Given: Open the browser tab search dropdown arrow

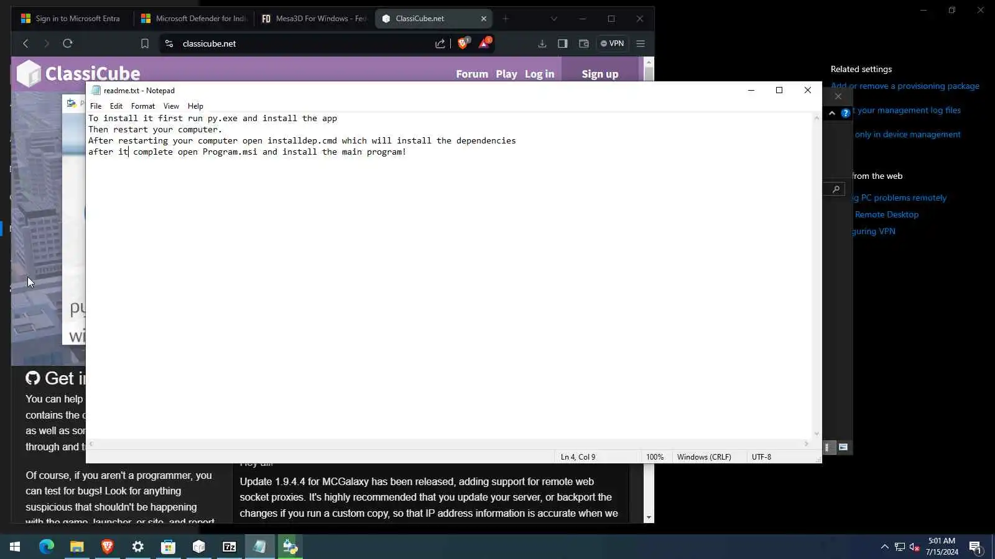Looking at the screenshot, I should tap(553, 19).
